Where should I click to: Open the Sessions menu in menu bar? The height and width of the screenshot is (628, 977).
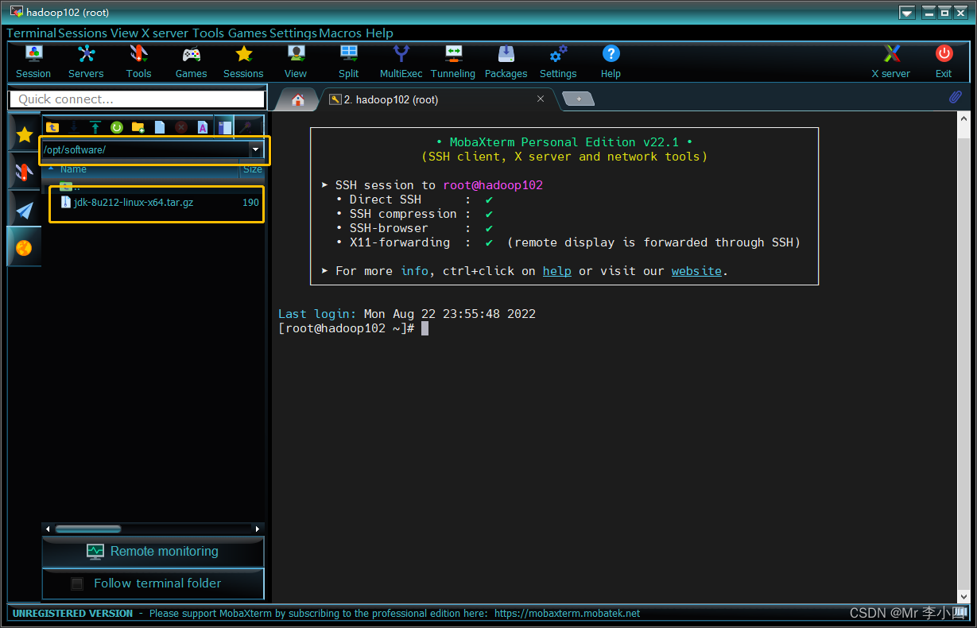[x=83, y=33]
